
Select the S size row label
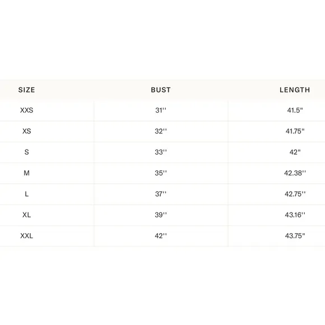pos(26,152)
